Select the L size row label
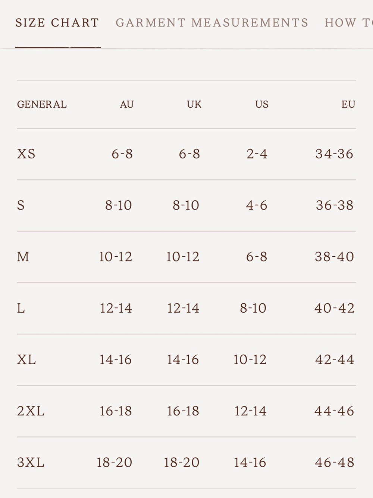 (x=21, y=308)
